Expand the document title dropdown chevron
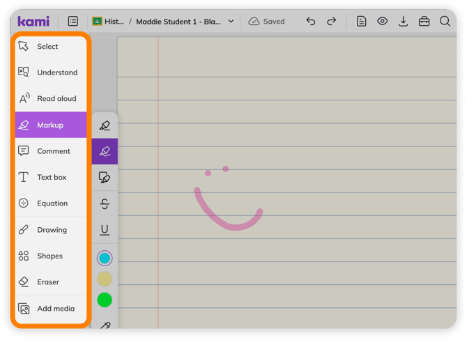This screenshot has height=340, width=467. tap(231, 22)
